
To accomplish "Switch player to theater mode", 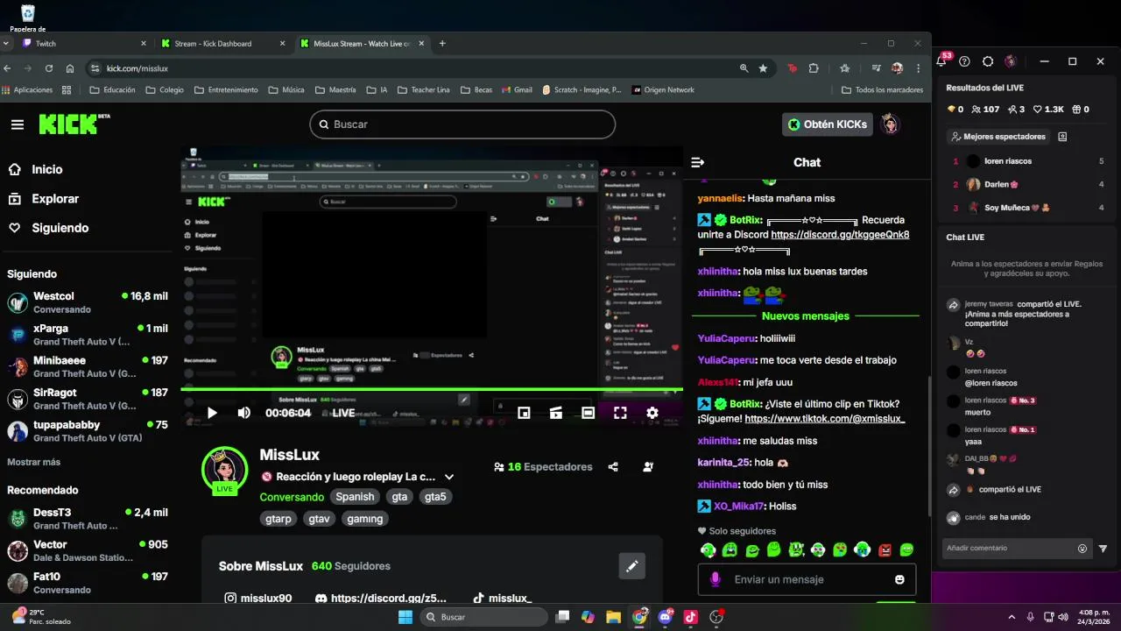I will (x=589, y=413).
